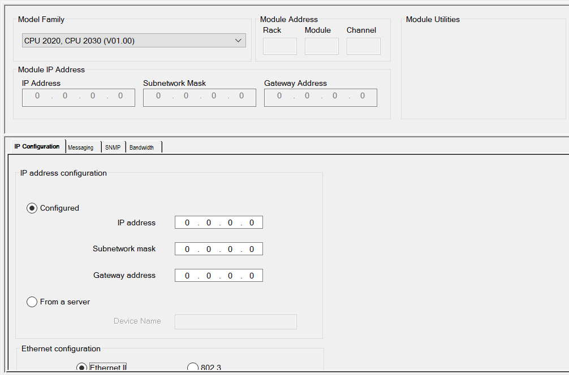
Task: Choose the Ethernet II radio button
Action: 81,367
